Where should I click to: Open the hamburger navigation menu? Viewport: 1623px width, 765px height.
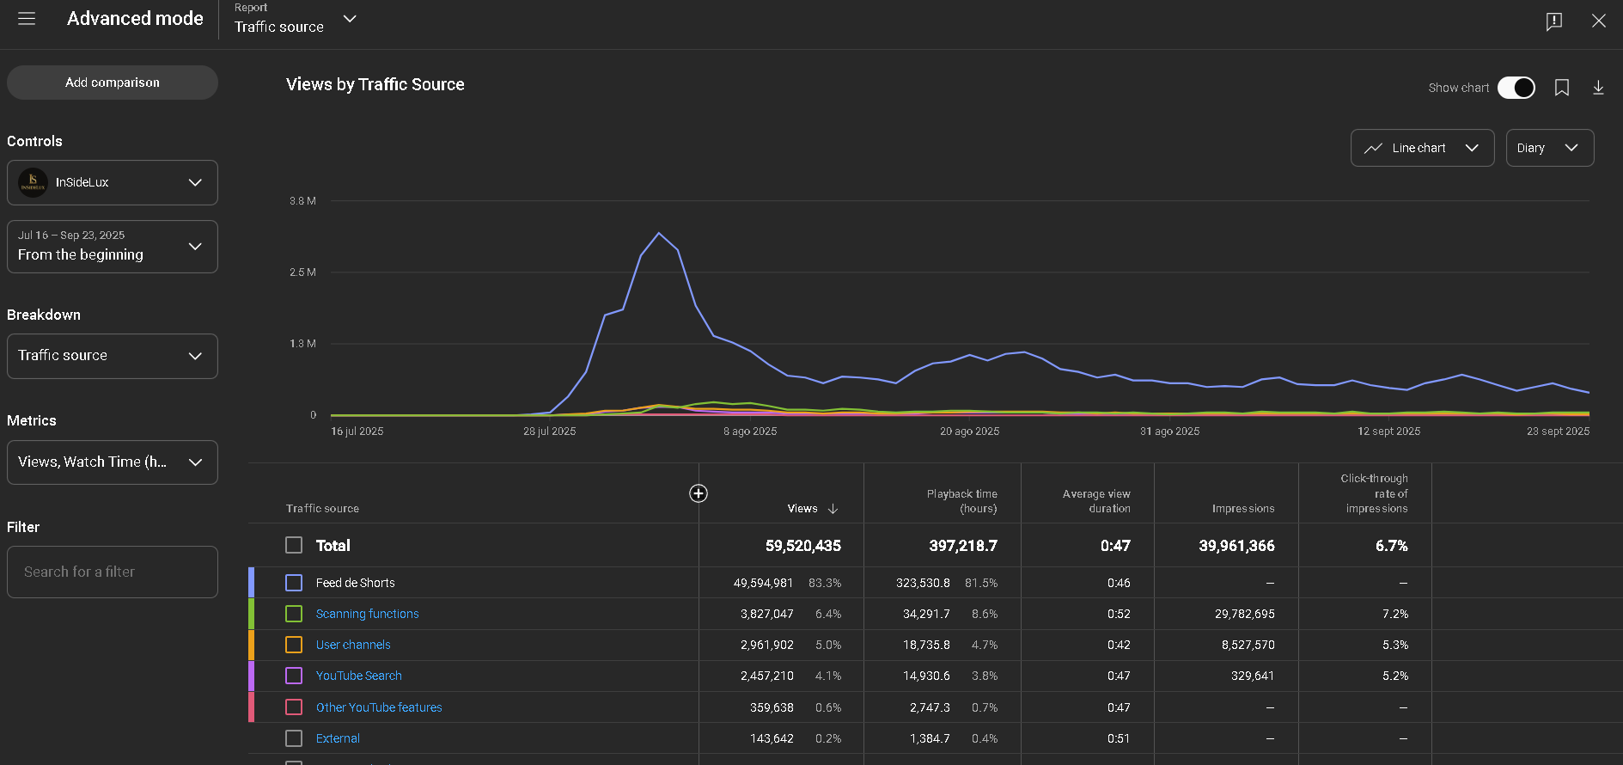tap(27, 19)
